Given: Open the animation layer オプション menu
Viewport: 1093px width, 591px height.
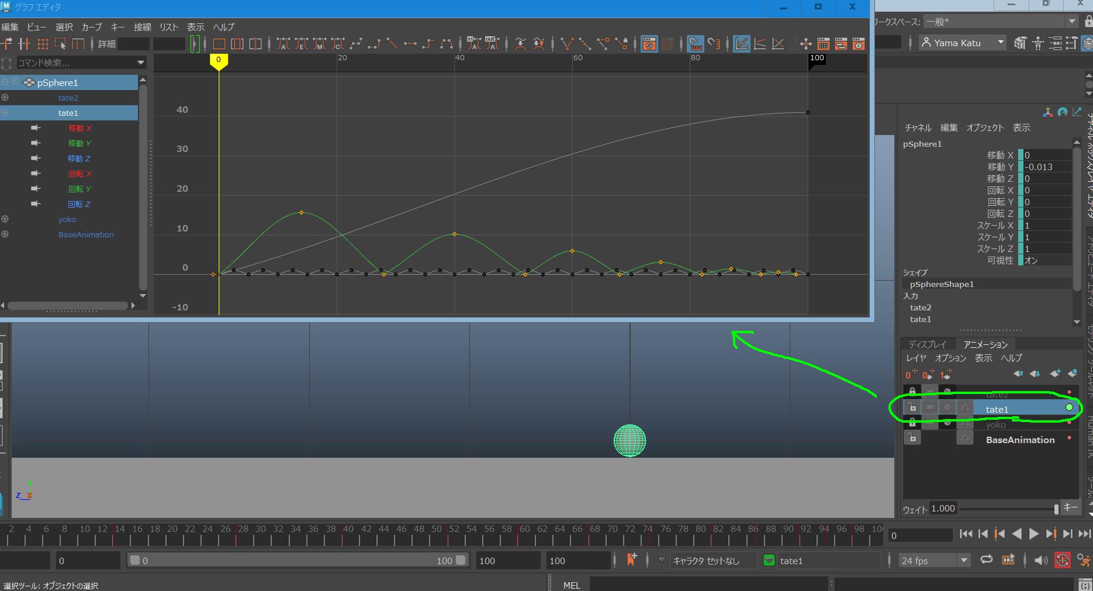Looking at the screenshot, I should 950,358.
